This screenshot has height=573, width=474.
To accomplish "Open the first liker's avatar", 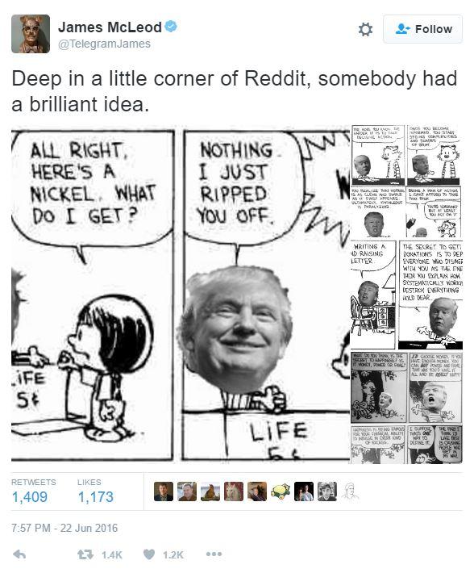I will (x=164, y=491).
